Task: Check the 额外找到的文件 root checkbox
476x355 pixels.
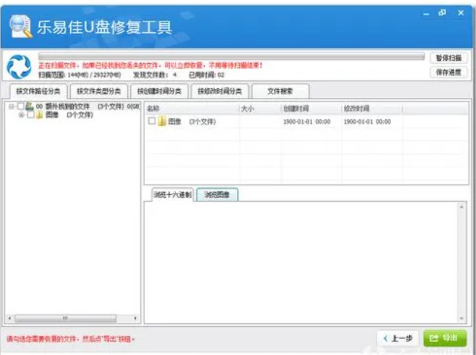Action: (x=20, y=106)
